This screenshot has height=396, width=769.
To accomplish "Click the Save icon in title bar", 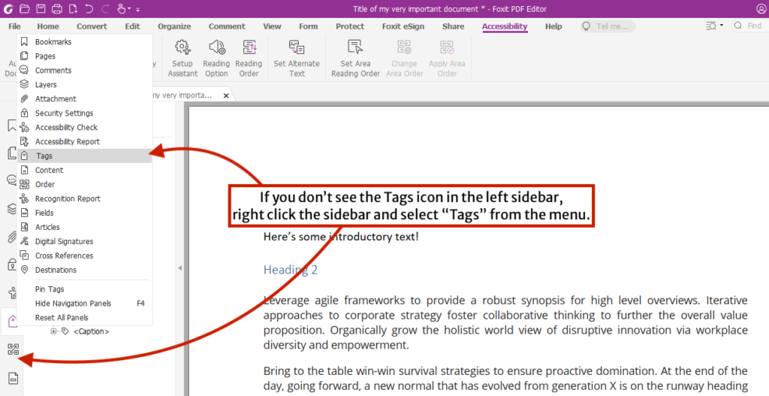I will pos(41,8).
